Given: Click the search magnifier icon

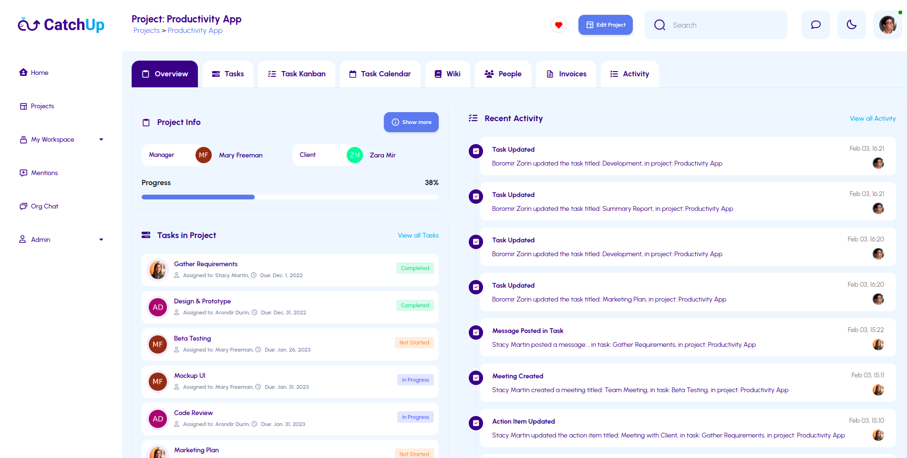Looking at the screenshot, I should [660, 25].
